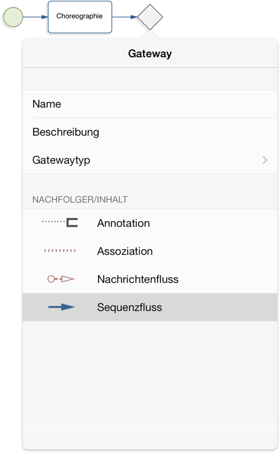Select the Choreographie task box
Screen dimensions: 280x453
point(80,17)
